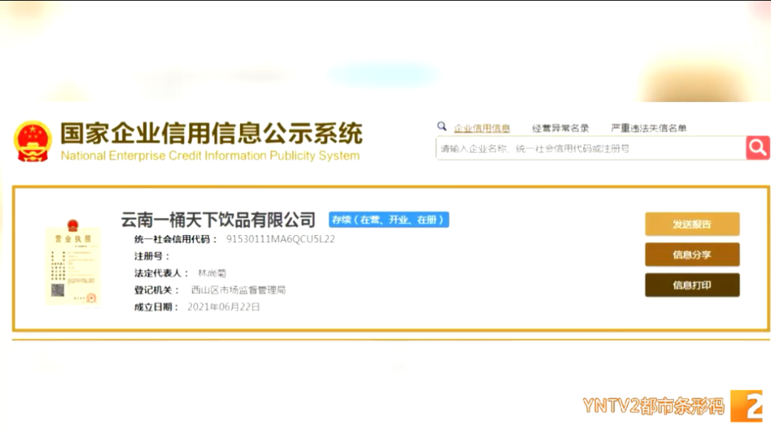Click the 注册号 label

pos(151,256)
